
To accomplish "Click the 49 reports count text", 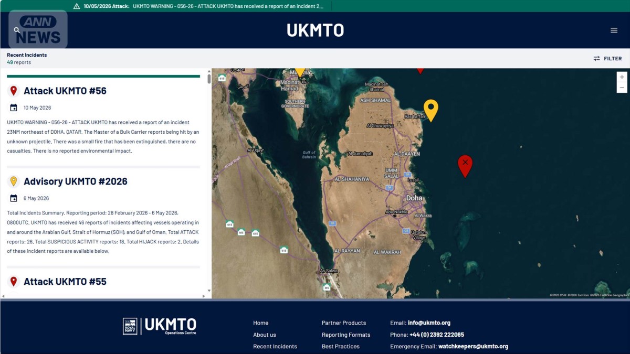I will point(19,62).
